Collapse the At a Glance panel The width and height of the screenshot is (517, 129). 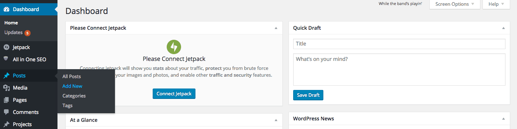[x=276, y=120]
